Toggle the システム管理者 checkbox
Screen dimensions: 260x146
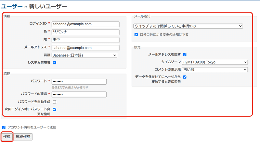pyautogui.click(x=54, y=63)
